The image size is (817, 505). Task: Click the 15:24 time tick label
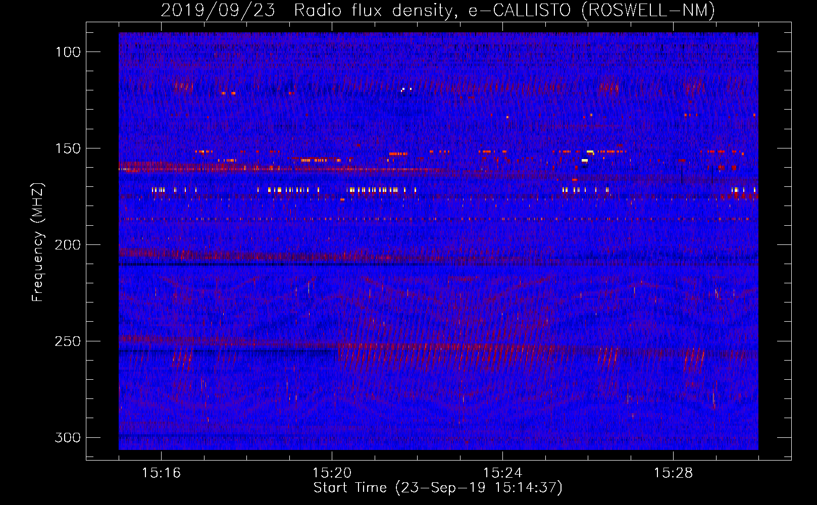(x=502, y=473)
